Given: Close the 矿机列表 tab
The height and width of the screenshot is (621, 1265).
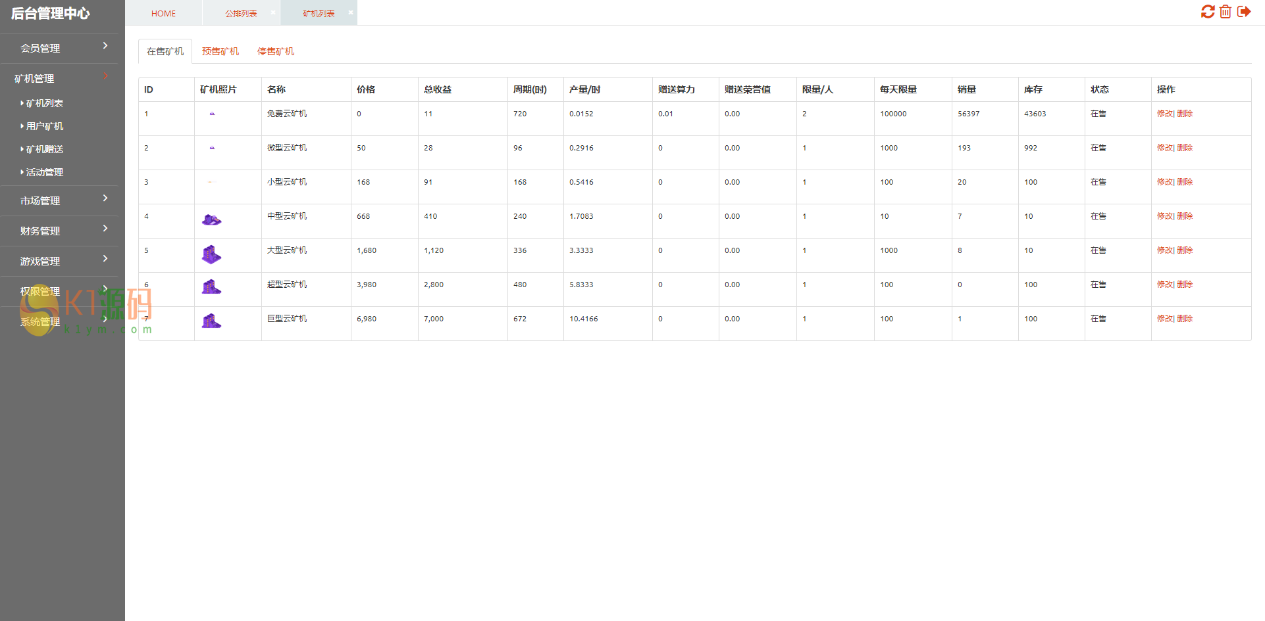Looking at the screenshot, I should (x=351, y=12).
